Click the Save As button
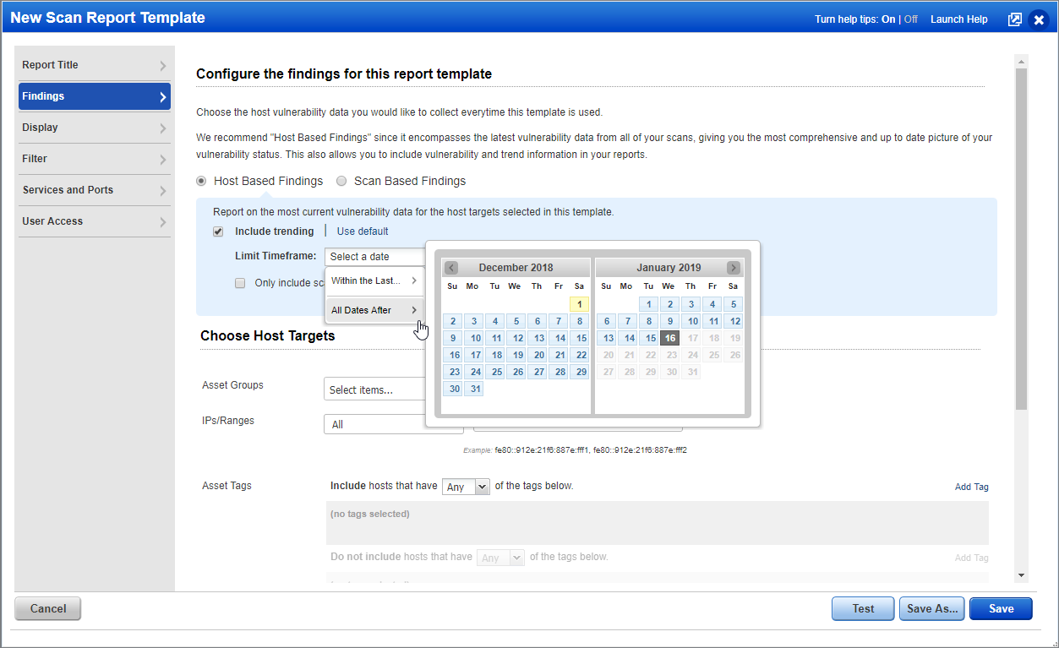1059x648 pixels. point(931,608)
